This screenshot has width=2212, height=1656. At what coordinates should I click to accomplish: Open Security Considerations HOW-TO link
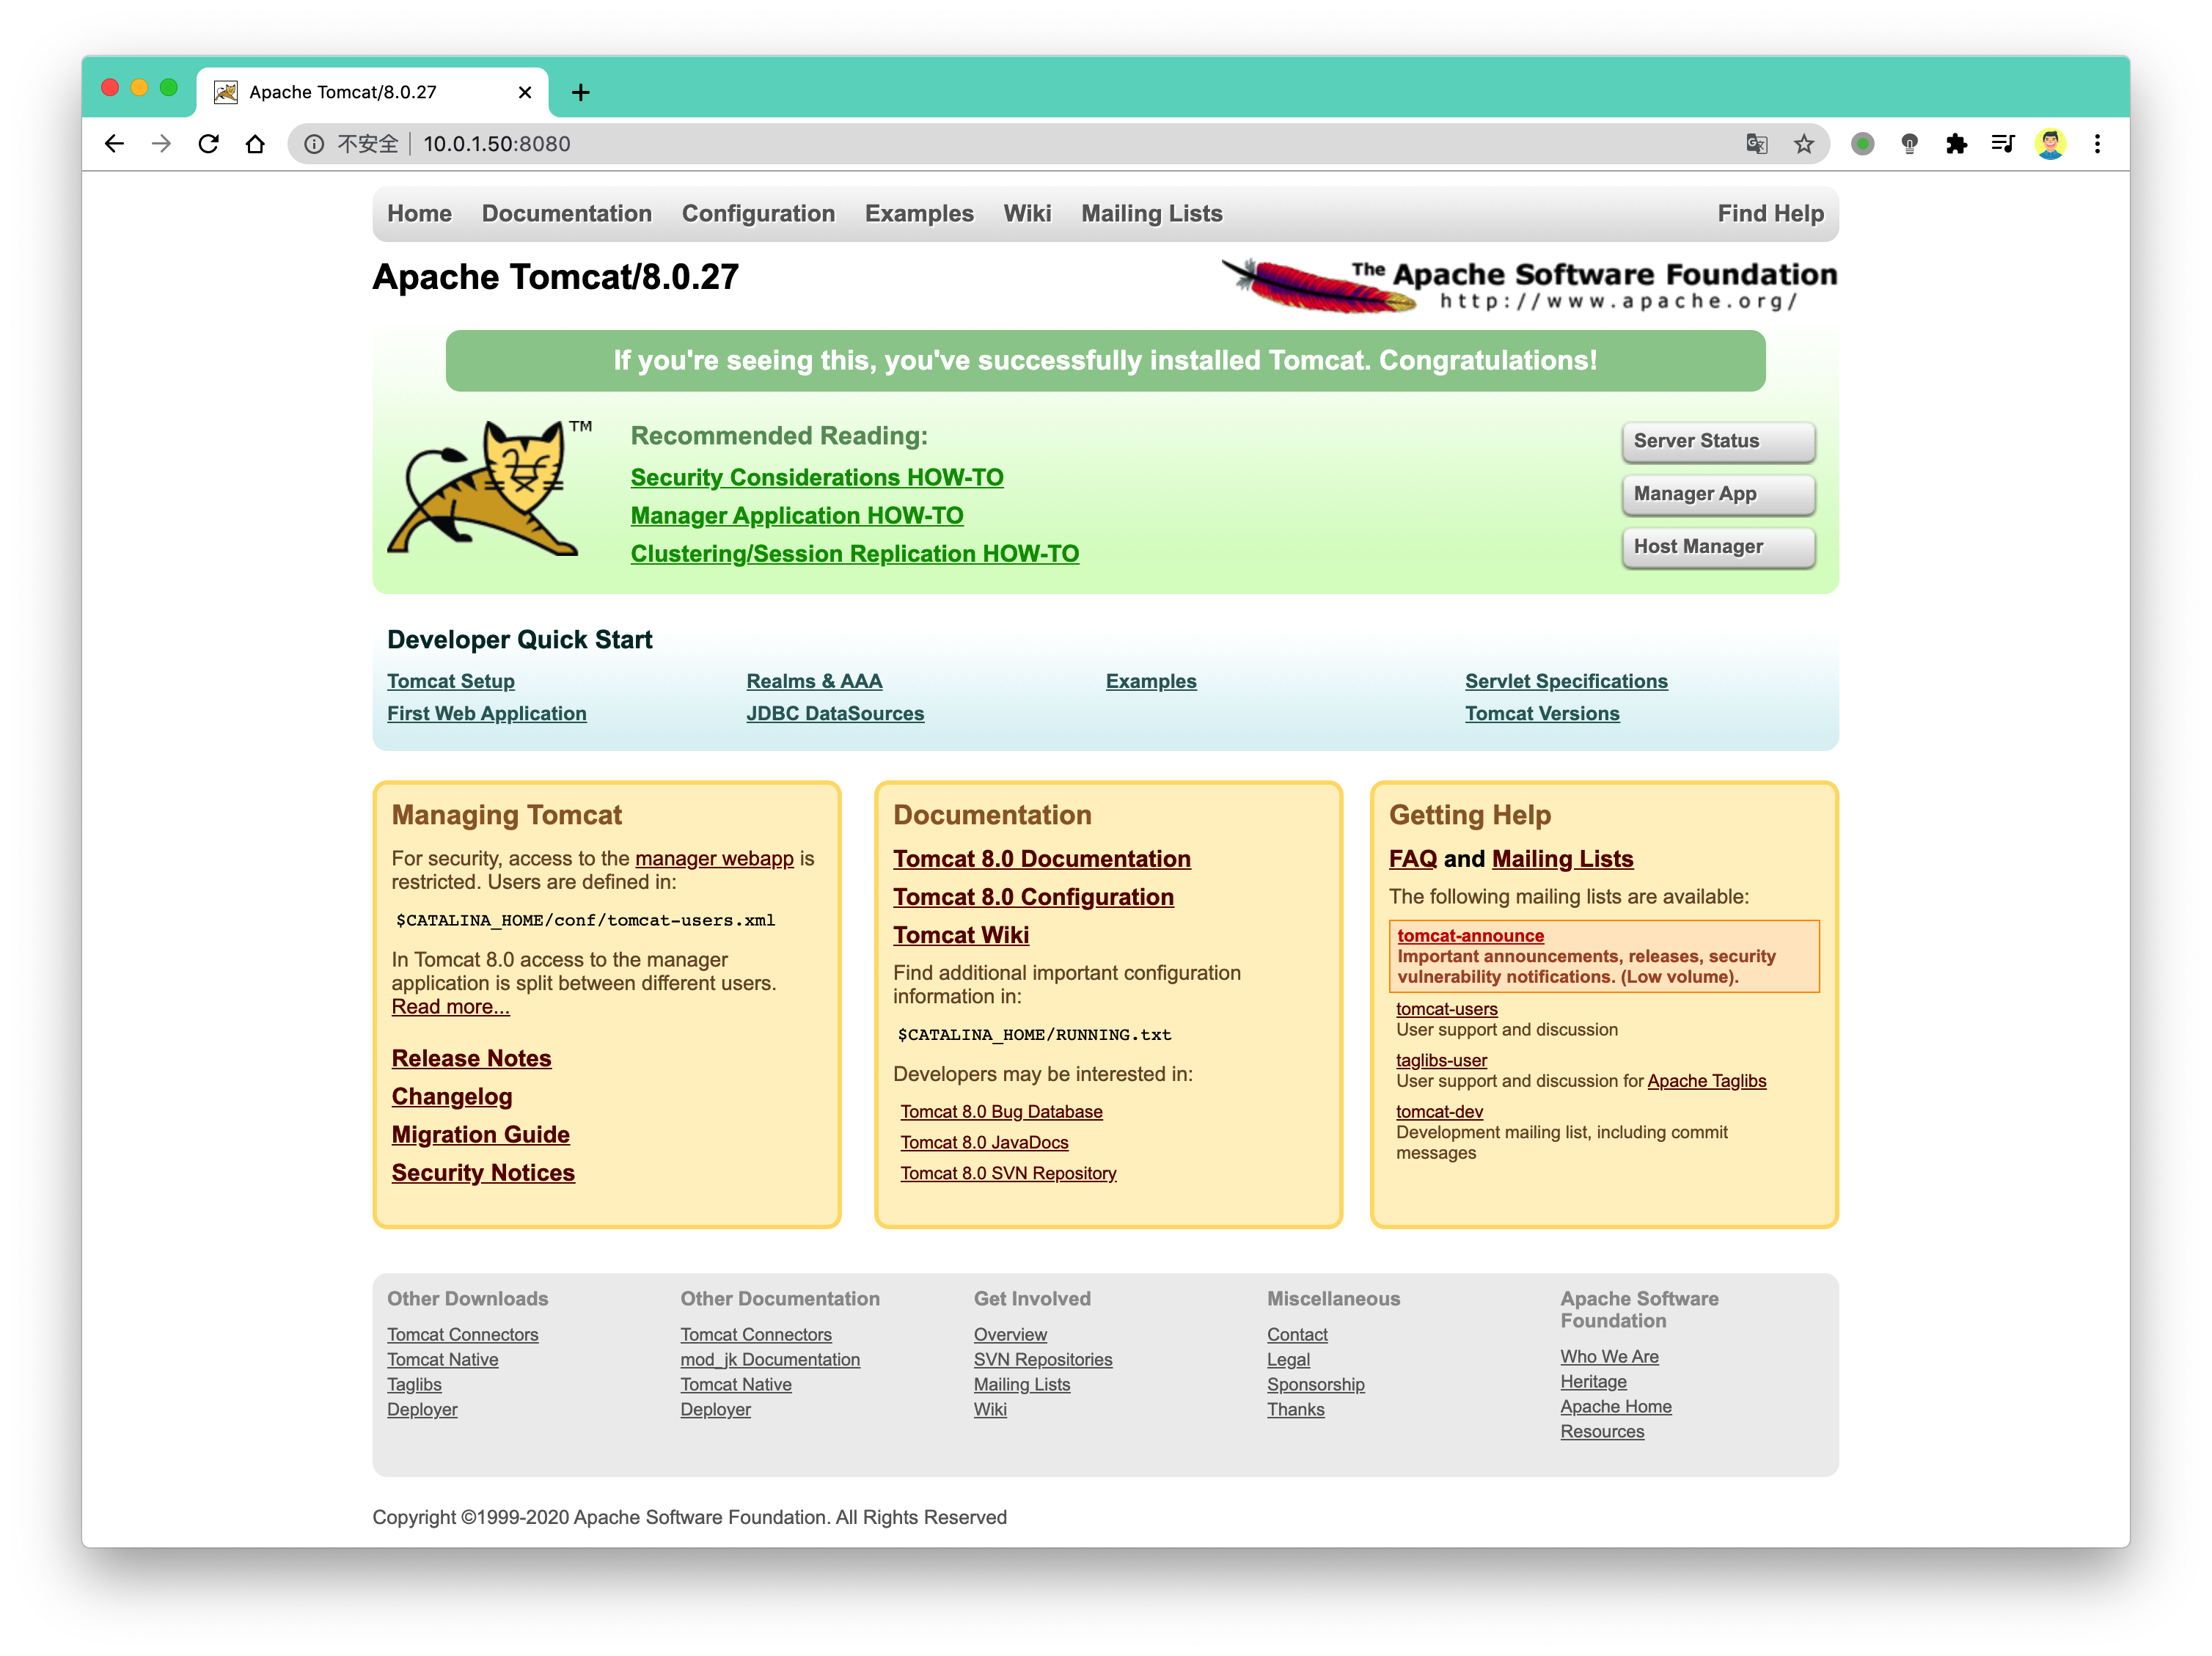(817, 478)
